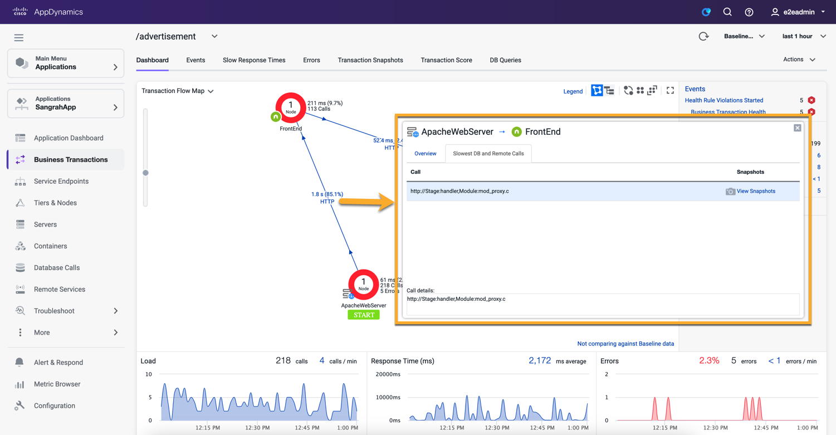
Task: Open Metric Browser in sidebar
Action: pos(66,384)
